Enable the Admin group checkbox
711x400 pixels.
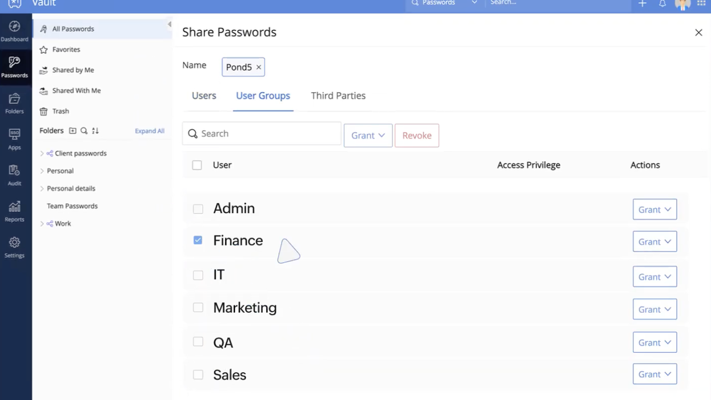[198, 208]
